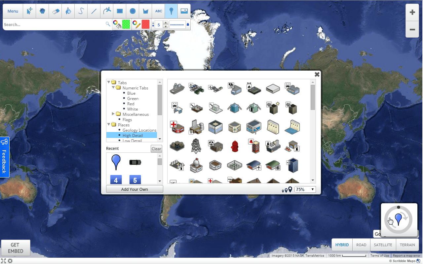Clear the Recent markers list
This screenshot has width=423, height=264.
(x=156, y=148)
